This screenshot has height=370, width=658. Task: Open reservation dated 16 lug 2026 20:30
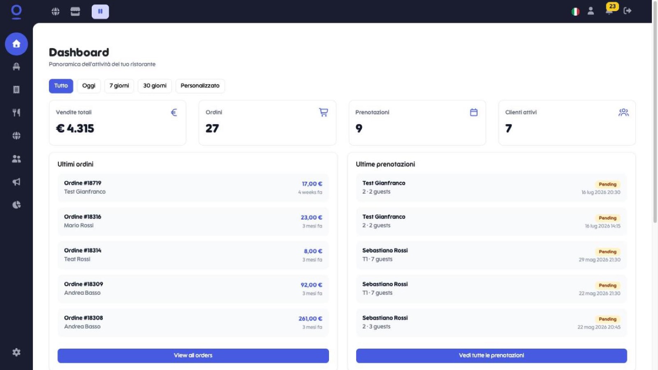click(x=491, y=187)
